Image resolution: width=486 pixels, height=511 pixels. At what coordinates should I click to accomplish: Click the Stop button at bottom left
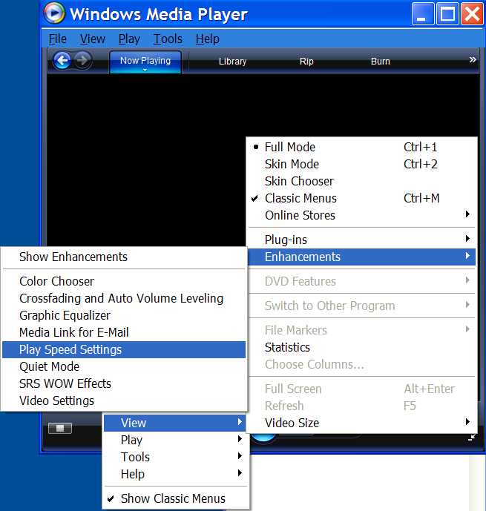point(60,428)
